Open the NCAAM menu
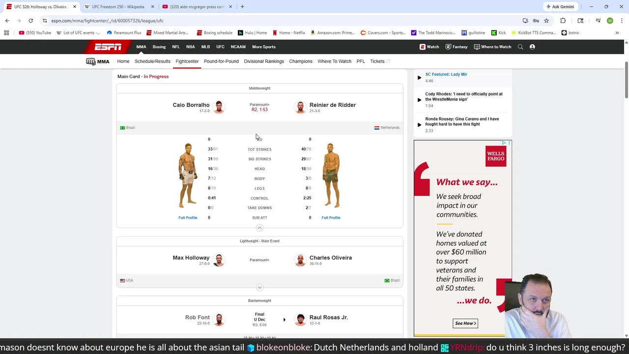Viewport: 629px width, 354px height. click(x=238, y=47)
